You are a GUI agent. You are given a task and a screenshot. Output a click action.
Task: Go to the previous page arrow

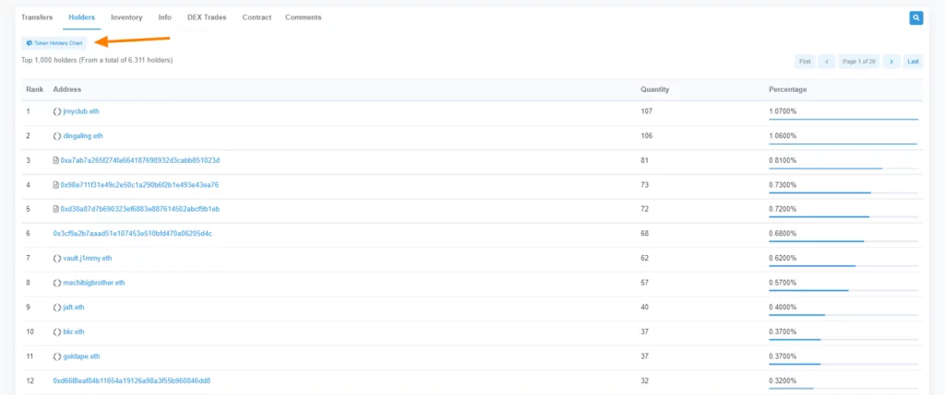pos(827,62)
